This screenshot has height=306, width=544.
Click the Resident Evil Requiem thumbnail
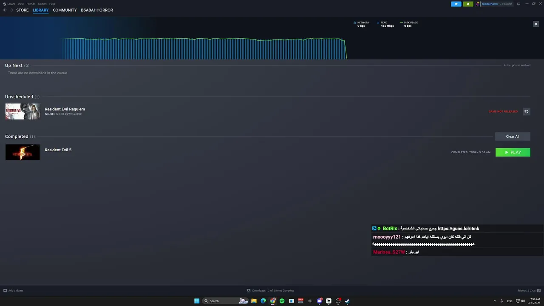[23, 111]
